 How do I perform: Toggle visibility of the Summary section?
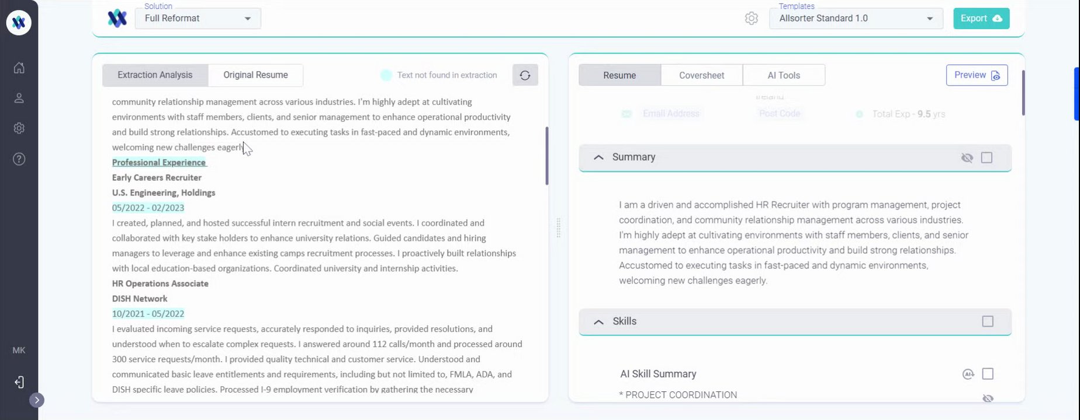[x=967, y=157]
